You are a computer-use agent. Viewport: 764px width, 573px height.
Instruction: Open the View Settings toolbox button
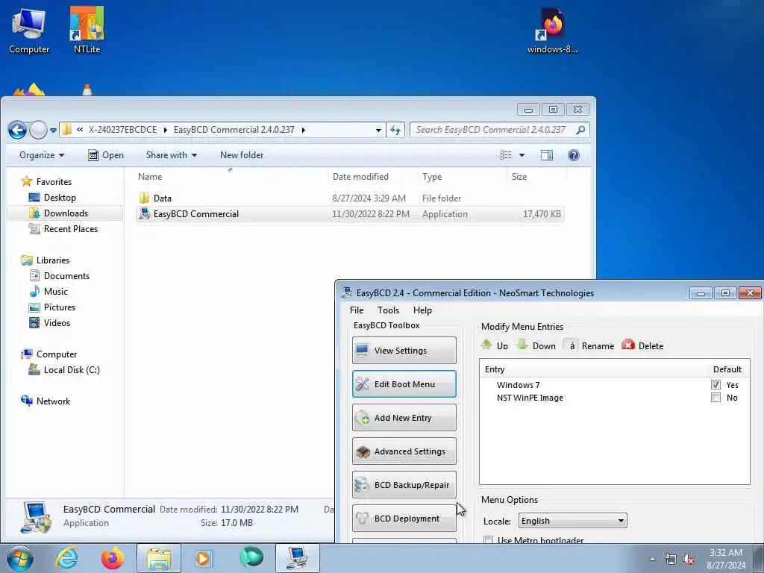[404, 351]
